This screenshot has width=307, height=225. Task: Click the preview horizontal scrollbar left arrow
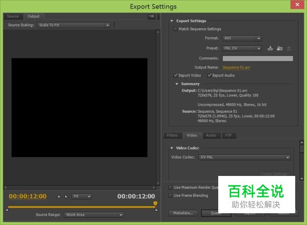tap(6, 187)
